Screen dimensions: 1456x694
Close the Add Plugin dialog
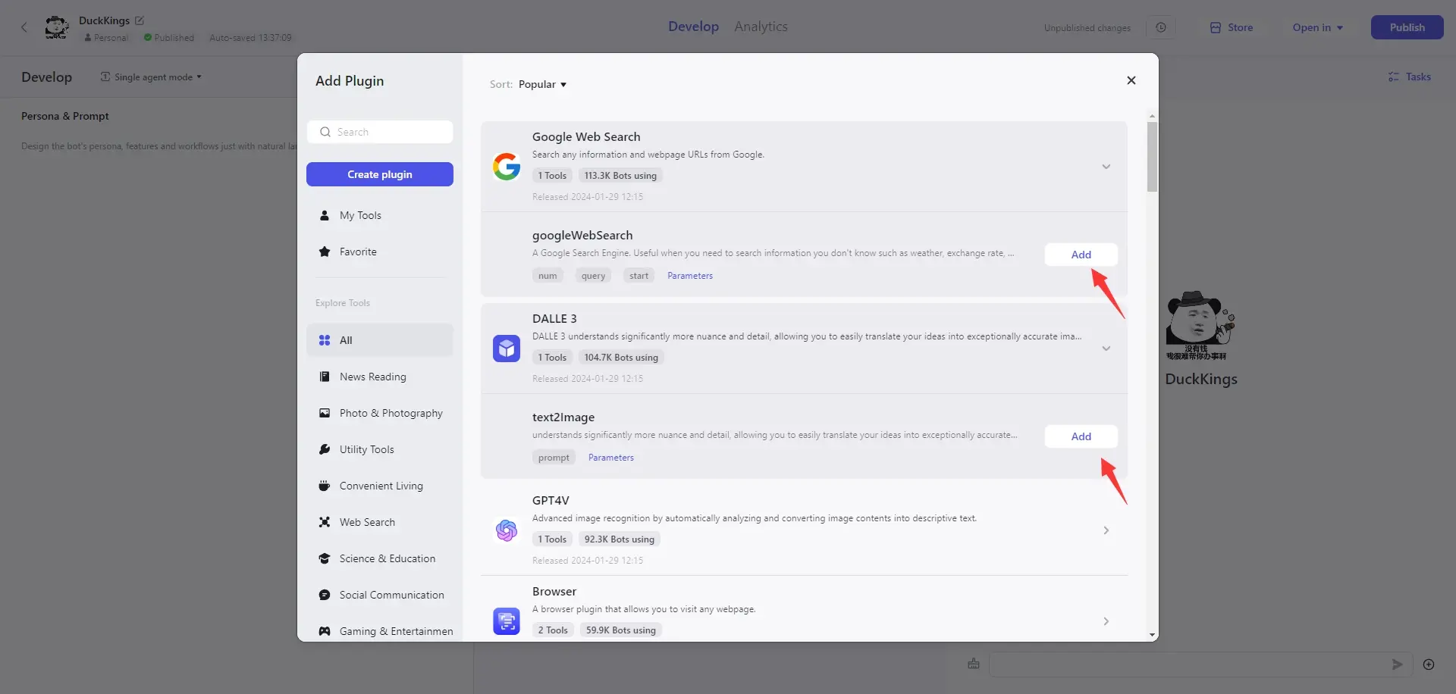[x=1131, y=80]
